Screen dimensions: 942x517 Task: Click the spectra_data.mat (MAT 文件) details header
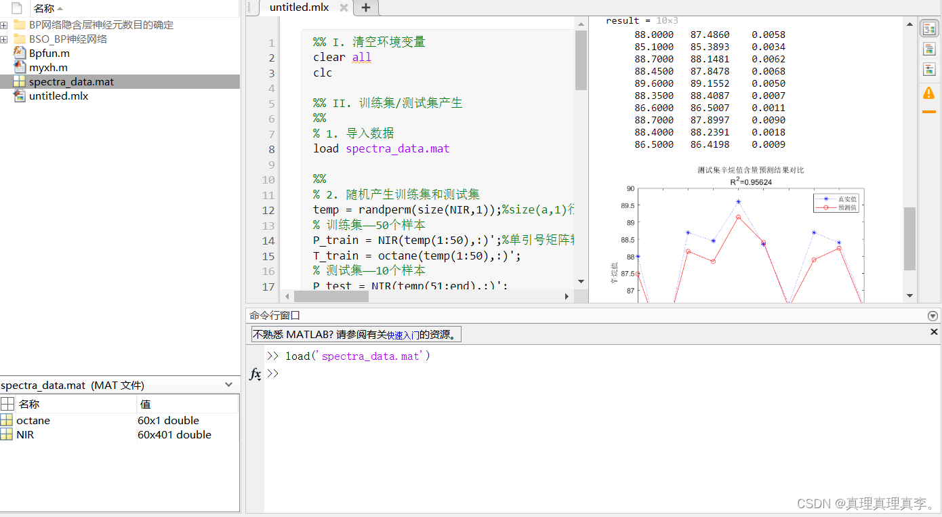[73, 385]
